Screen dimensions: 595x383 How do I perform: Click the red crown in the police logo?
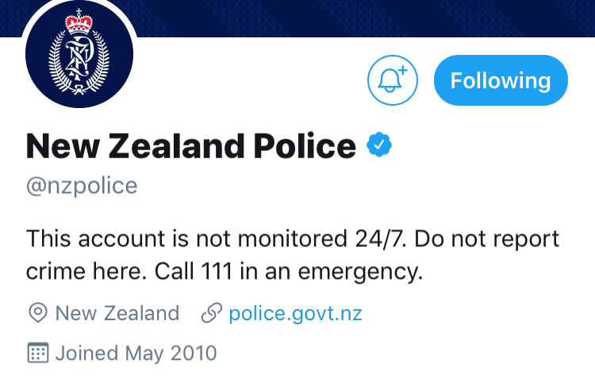pos(79,22)
